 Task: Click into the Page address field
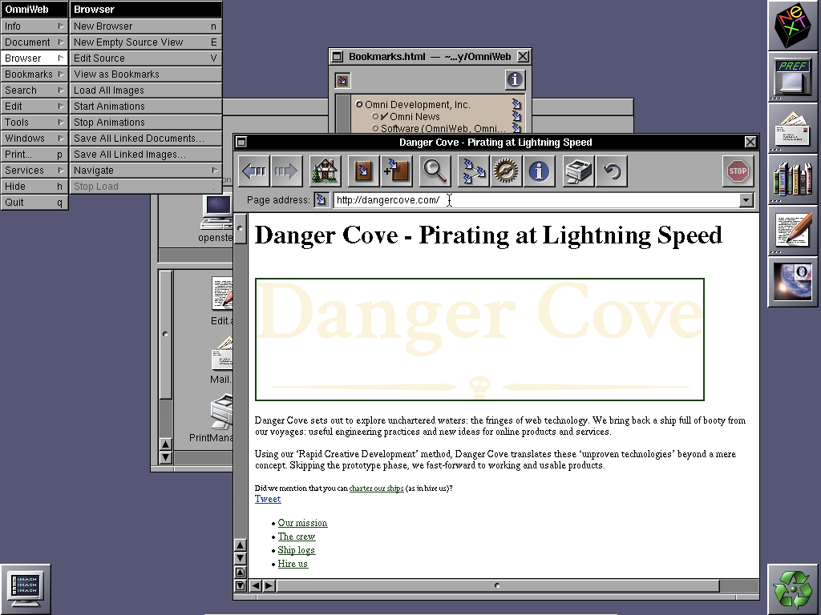click(x=536, y=199)
